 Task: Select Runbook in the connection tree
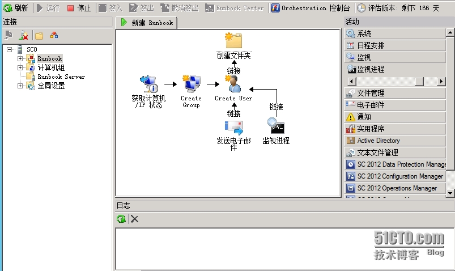50,58
